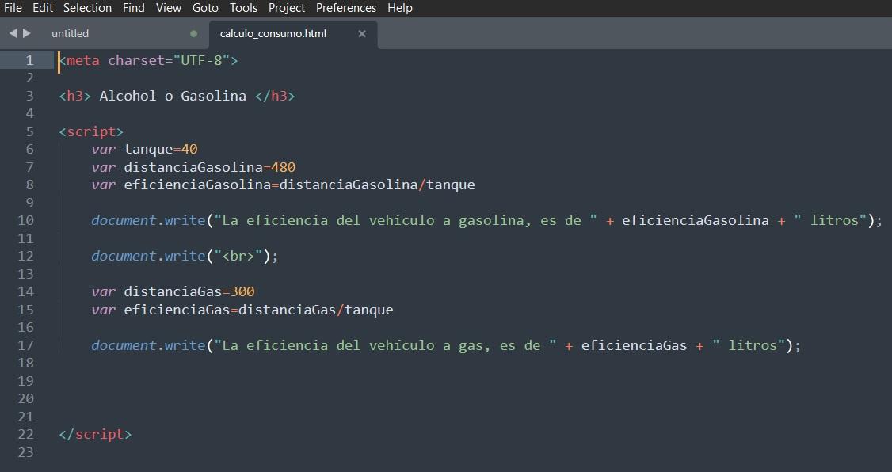
Task: Click the value 300 on line 14
Action: click(x=242, y=291)
